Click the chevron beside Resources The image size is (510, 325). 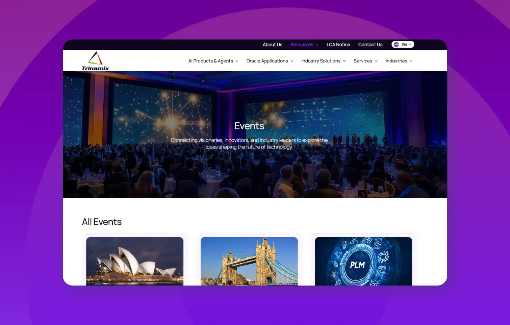pos(317,45)
